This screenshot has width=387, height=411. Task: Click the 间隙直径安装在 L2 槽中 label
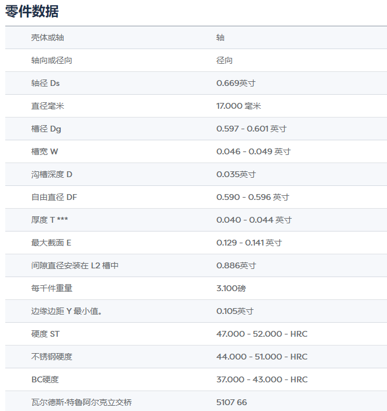pyautogui.click(x=75, y=266)
